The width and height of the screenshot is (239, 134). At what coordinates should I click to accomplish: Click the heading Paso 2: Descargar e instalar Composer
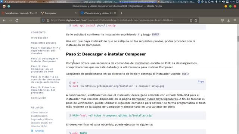[x=106, y=54]
